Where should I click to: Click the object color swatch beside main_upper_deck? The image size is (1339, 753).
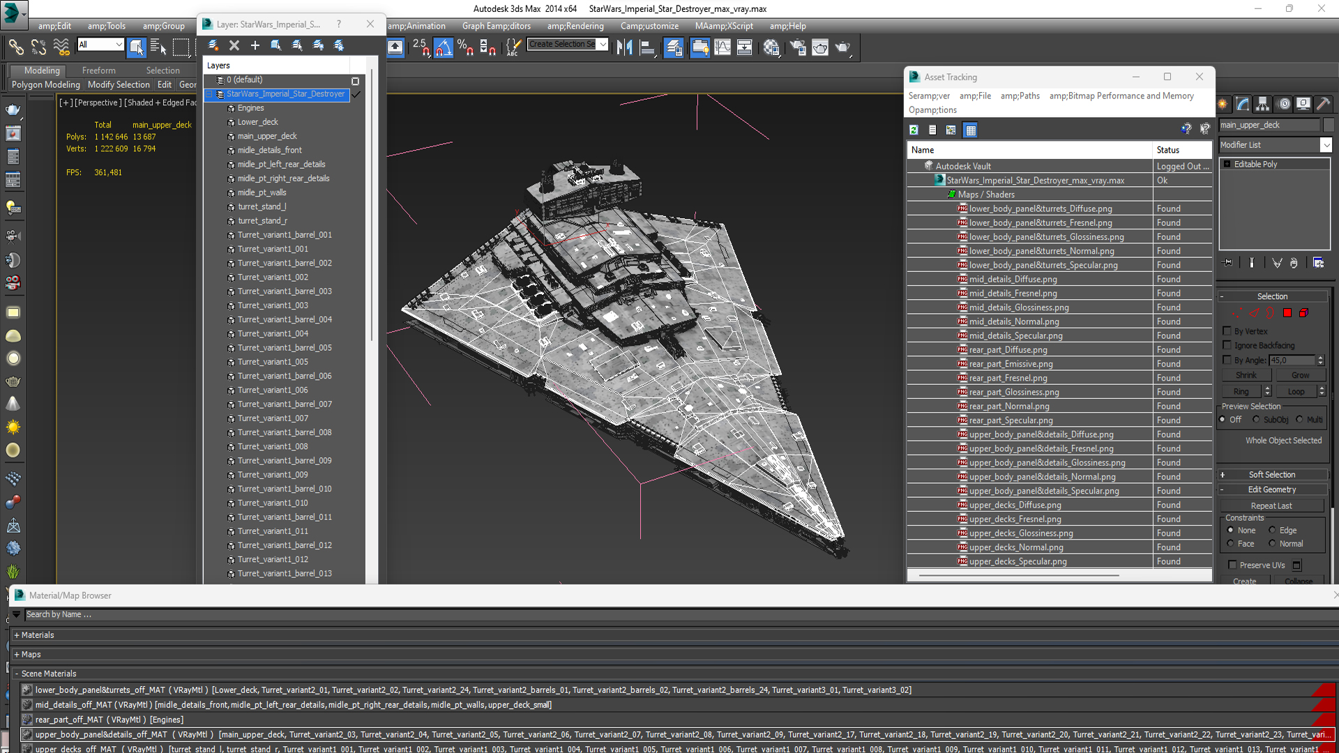[x=1329, y=125]
